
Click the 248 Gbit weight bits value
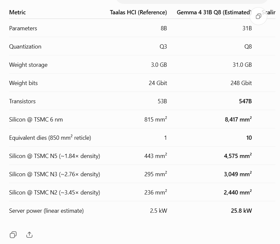[x=241, y=83]
